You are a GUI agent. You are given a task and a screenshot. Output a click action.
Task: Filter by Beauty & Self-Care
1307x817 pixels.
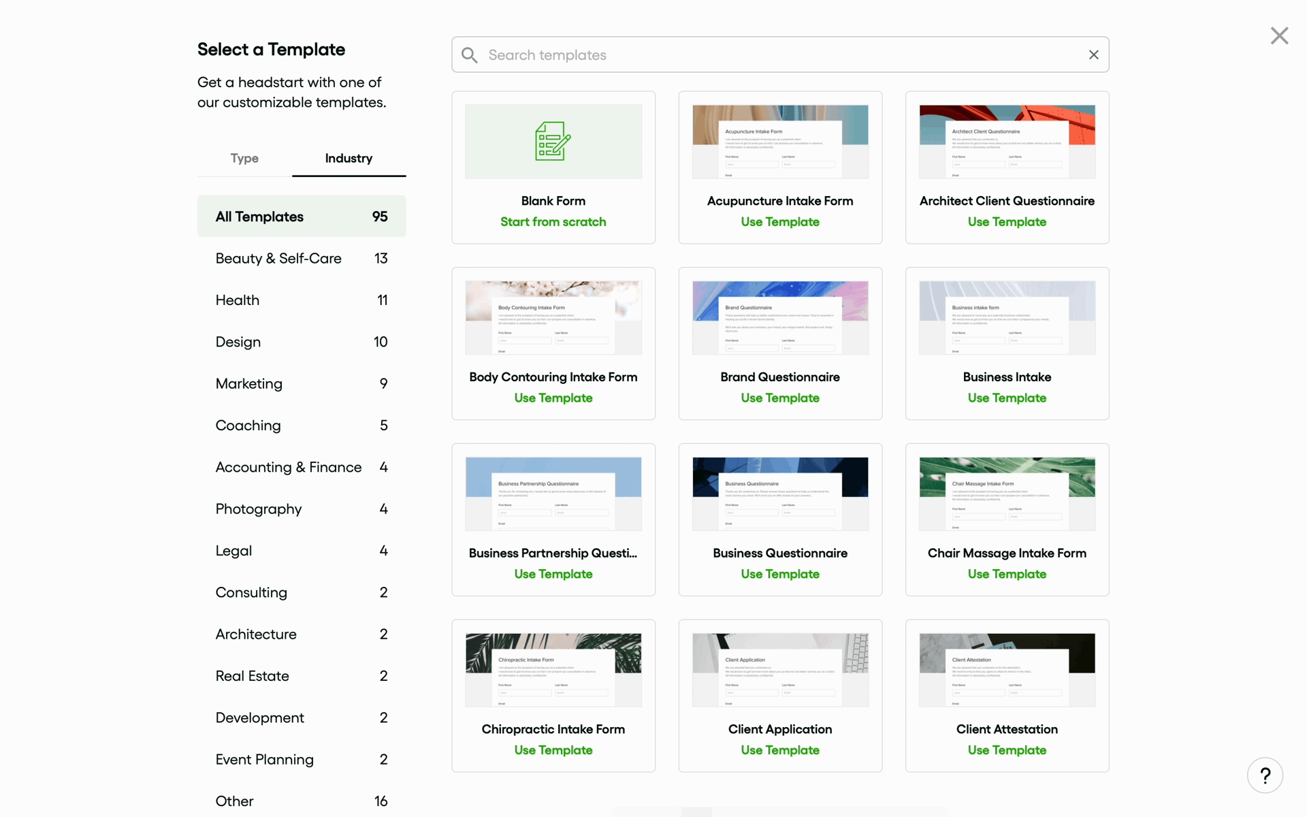pyautogui.click(x=302, y=258)
